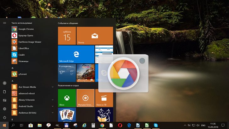This screenshot has width=229, height=129.
Task: Open the volume speaker icon in tray
Action: click(x=198, y=125)
